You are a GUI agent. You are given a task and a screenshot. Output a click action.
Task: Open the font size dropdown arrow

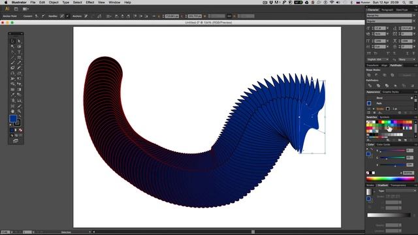click(387, 28)
